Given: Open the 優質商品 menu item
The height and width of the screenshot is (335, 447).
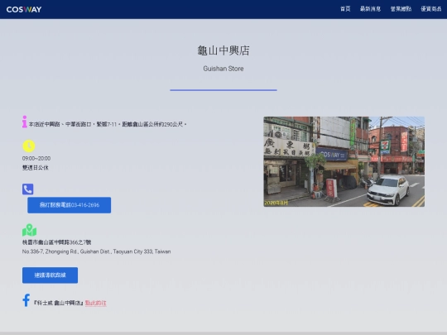Looking at the screenshot, I should point(430,9).
